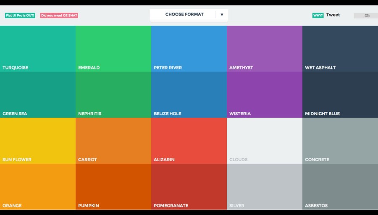Click the small gray icon button next to Tweet

point(366,16)
